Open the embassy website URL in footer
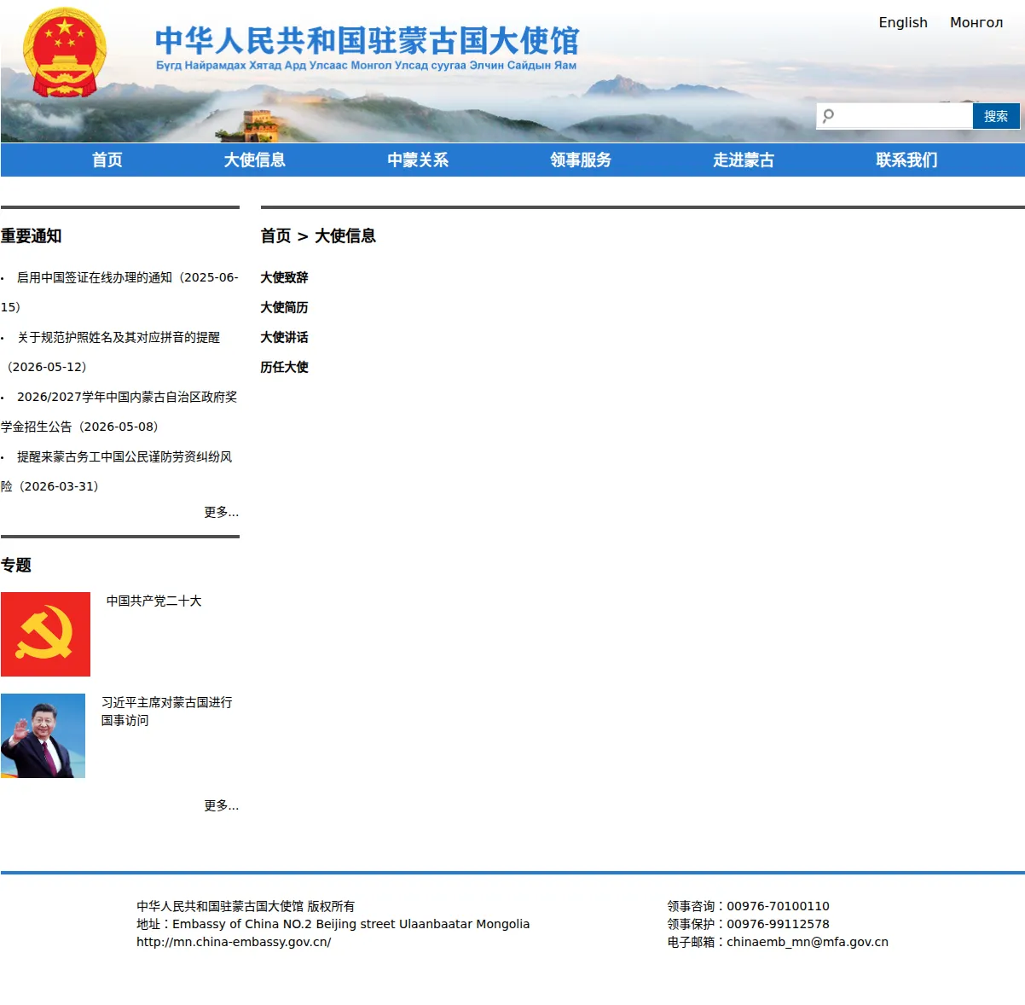Viewport: 1025px width, 1005px height. [x=234, y=942]
